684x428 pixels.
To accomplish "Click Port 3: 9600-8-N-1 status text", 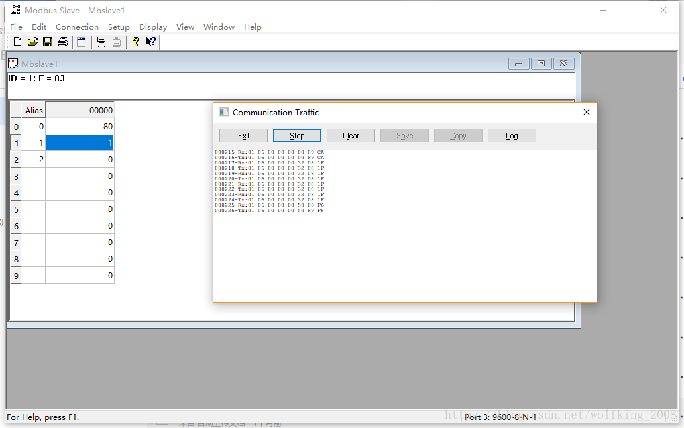I will pos(500,417).
